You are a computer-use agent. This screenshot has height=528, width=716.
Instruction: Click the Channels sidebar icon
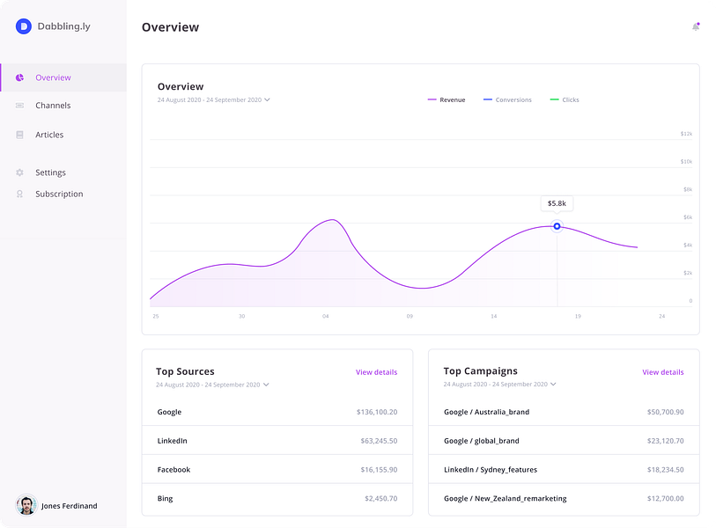click(19, 106)
